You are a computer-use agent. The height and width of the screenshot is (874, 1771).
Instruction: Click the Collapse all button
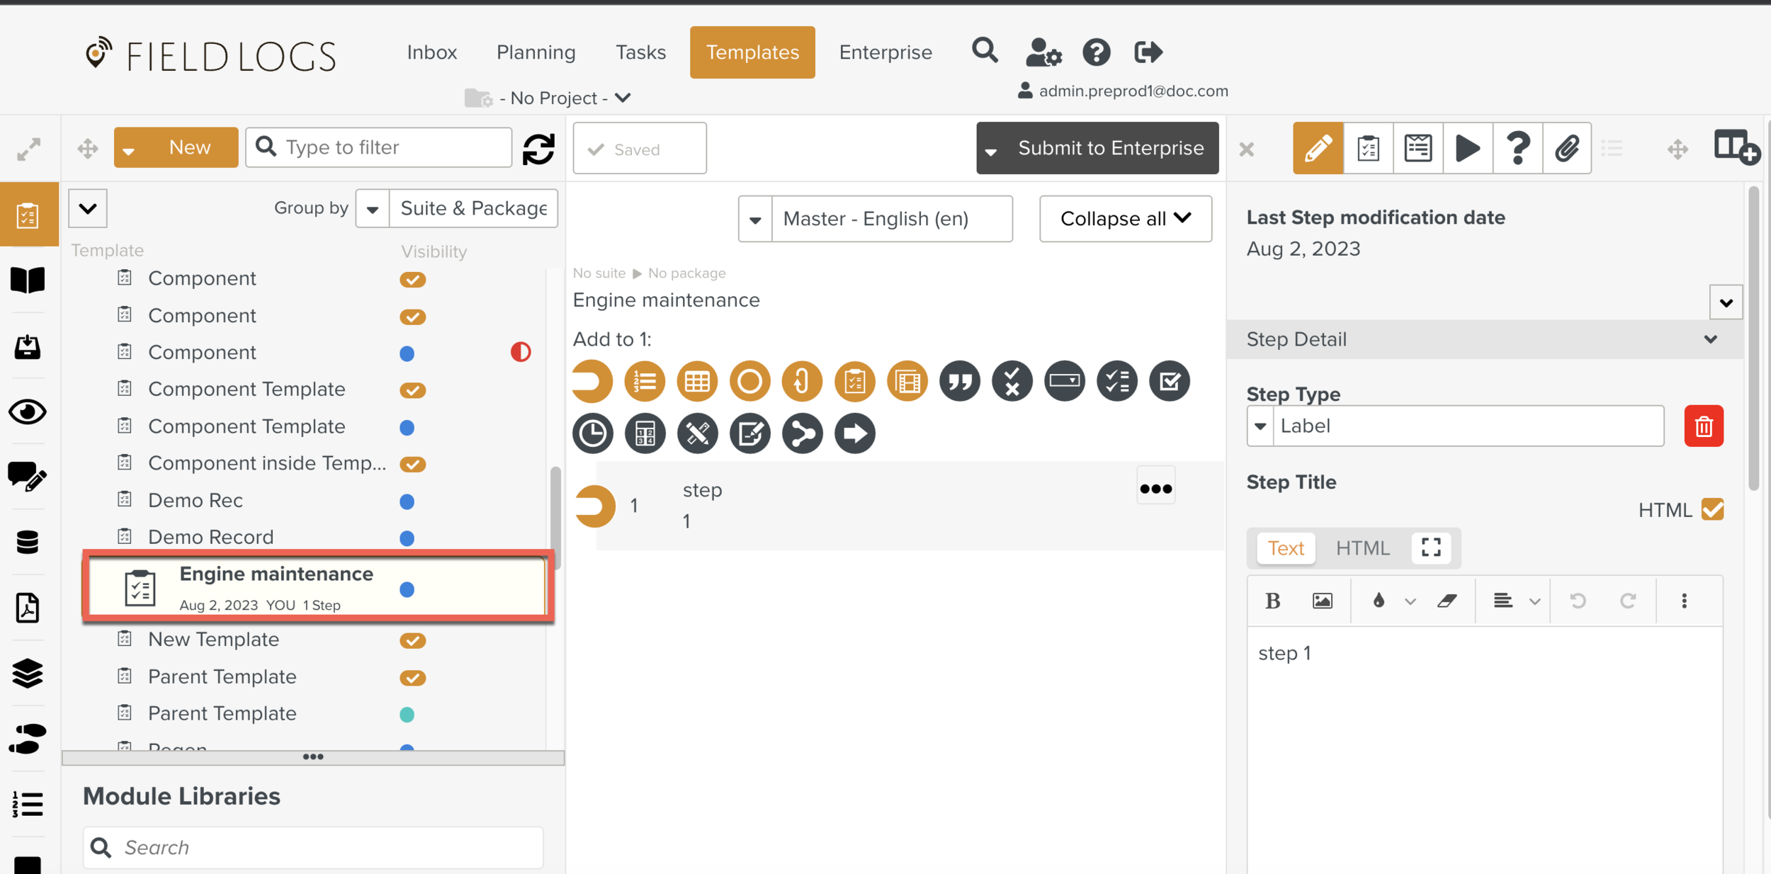point(1125,219)
